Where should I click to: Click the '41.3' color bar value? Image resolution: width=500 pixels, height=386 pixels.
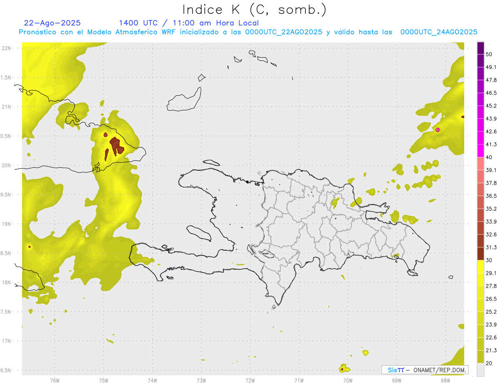[x=492, y=144]
